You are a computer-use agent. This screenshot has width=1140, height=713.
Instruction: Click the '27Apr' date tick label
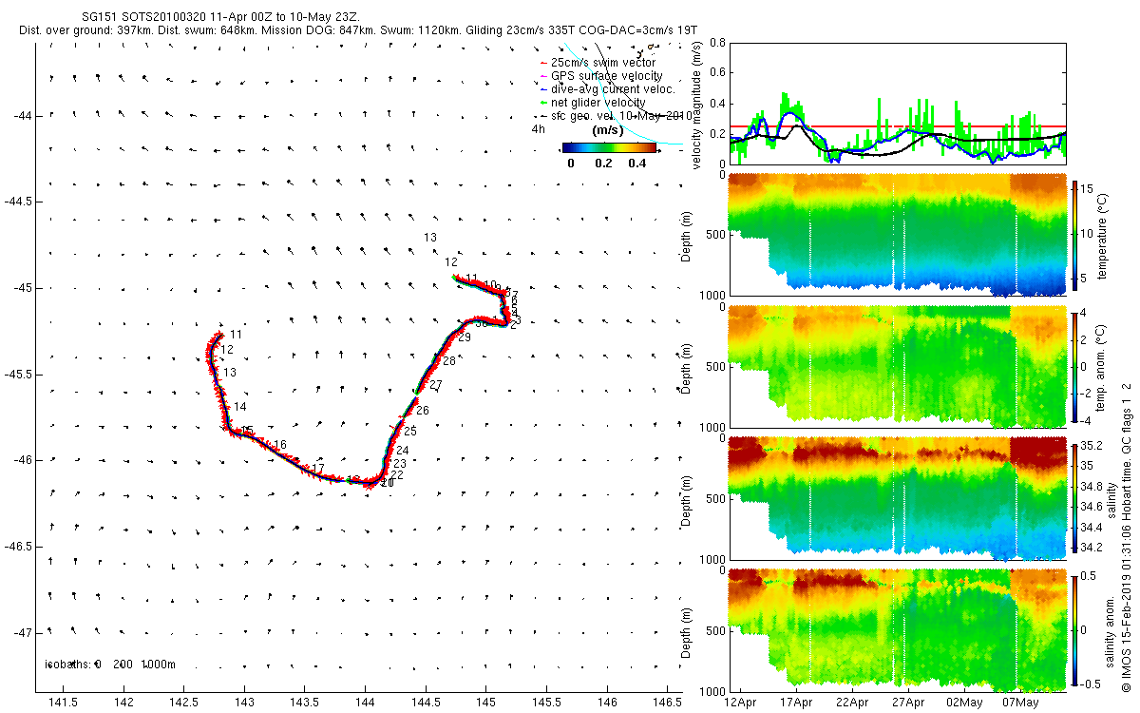click(908, 703)
